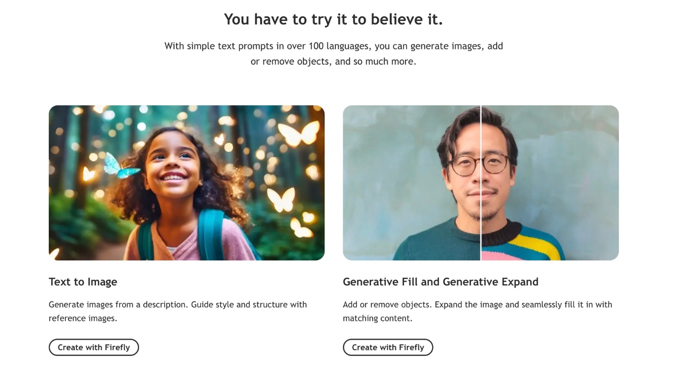The image size is (689, 386).
Task: Click Create with Firefly under Generative Fill
Action: [x=388, y=347]
